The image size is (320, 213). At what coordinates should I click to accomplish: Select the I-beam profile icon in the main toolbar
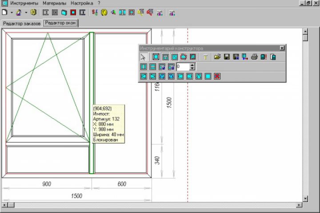click(x=45, y=12)
